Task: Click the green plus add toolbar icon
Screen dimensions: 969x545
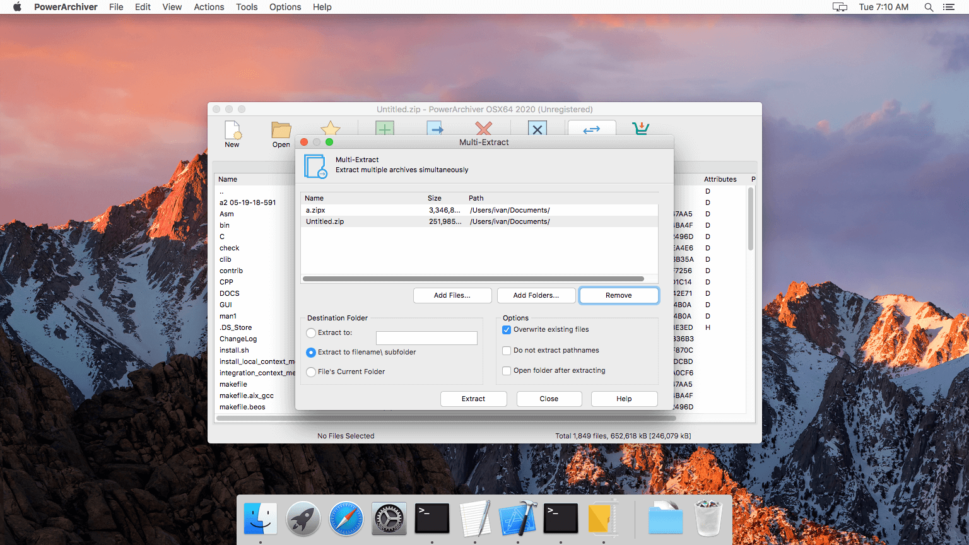Action: pos(385,128)
